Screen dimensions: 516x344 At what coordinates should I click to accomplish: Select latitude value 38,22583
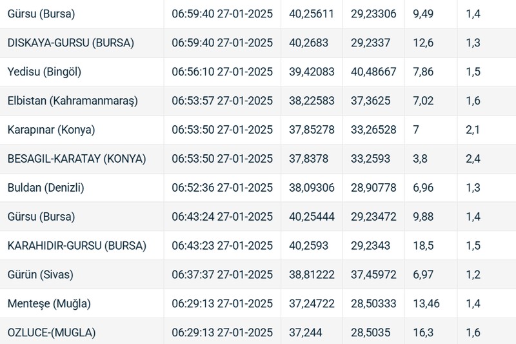(312, 101)
